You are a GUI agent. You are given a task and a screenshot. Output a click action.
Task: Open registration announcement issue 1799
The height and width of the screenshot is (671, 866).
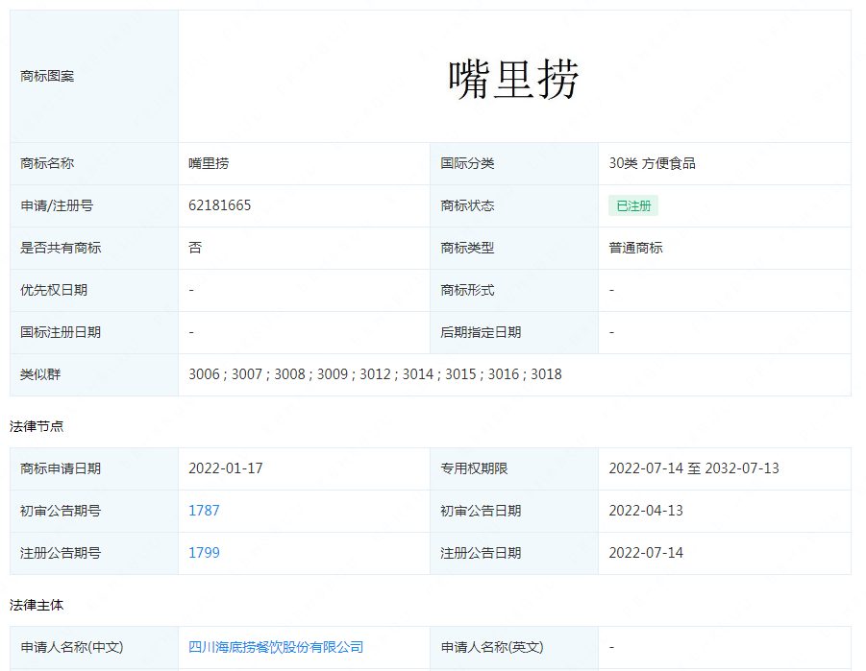[x=204, y=553]
